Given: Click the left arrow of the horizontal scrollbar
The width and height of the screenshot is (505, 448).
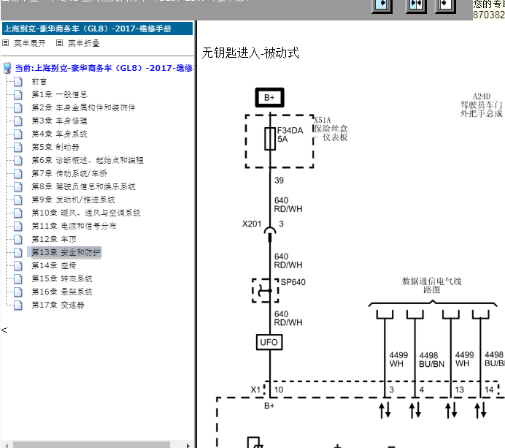Looking at the screenshot, I should click(x=6, y=445).
